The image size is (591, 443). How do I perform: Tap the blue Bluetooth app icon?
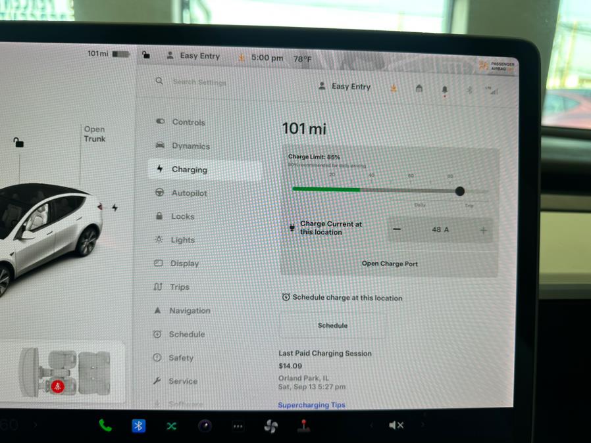point(138,425)
